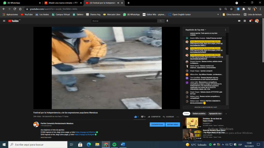Click the ESTADÍSTICAS button

157,124
